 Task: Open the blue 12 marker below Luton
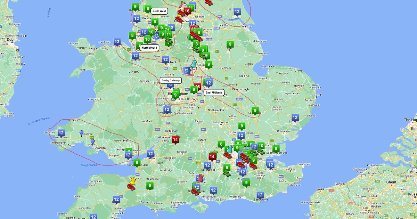coord(241,136)
